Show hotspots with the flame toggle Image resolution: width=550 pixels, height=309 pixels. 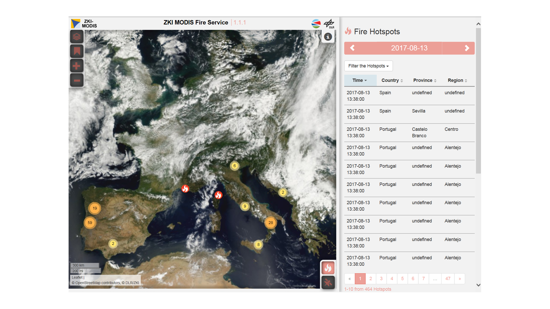pyautogui.click(x=328, y=268)
